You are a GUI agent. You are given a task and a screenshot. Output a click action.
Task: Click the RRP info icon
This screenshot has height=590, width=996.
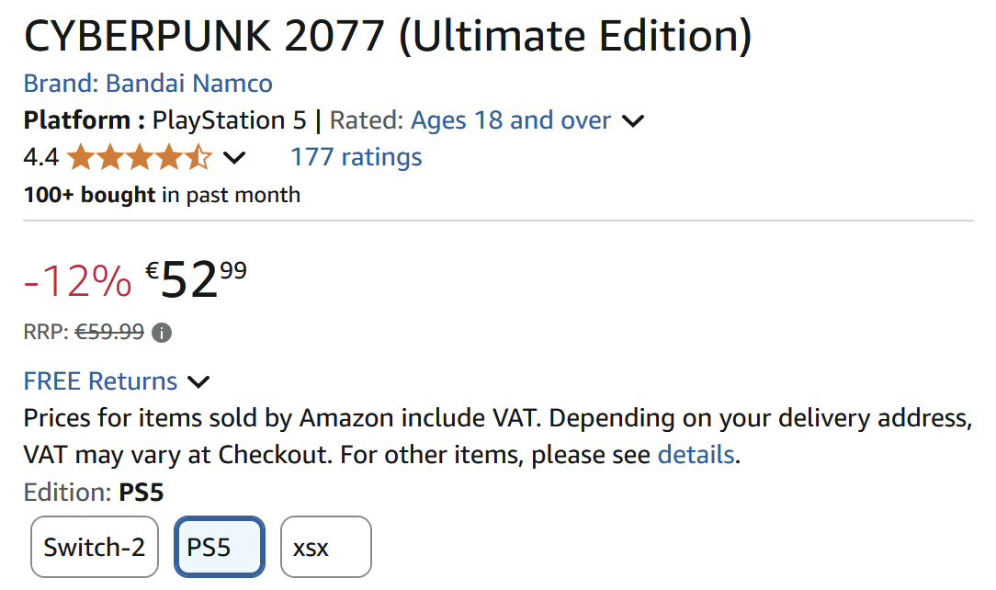tap(162, 333)
